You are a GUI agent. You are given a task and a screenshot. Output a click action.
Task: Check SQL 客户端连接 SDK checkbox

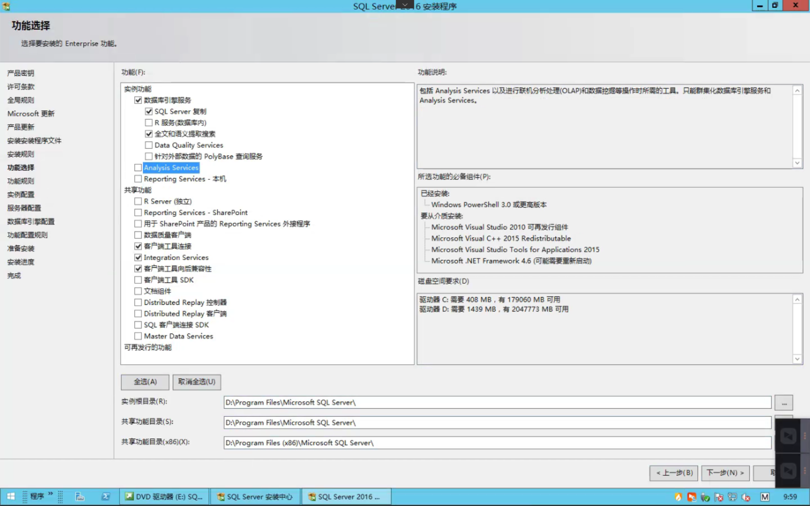138,325
